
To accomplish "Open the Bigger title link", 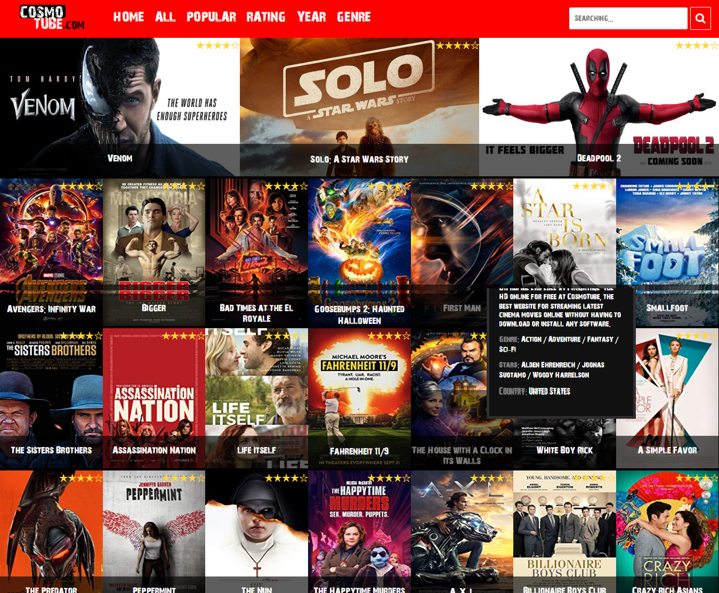I will 154,308.
